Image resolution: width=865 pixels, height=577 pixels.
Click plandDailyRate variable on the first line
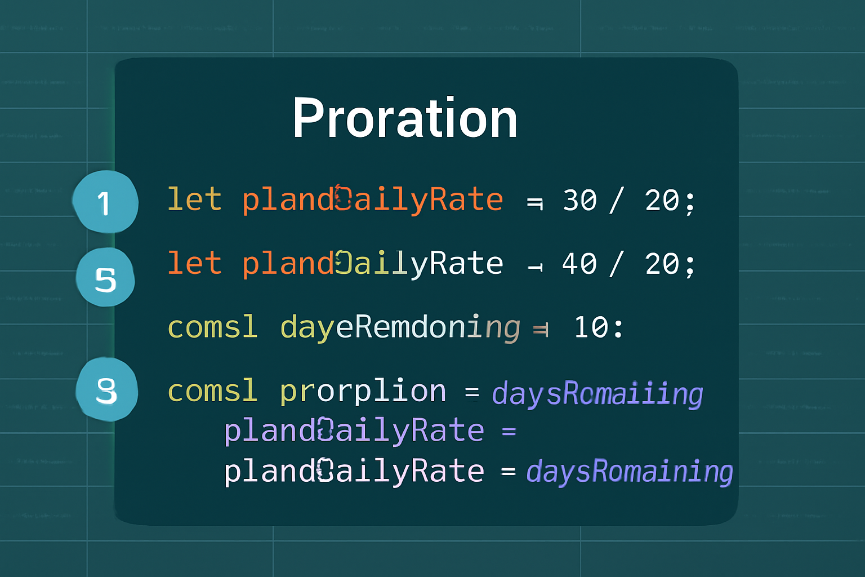372,201
